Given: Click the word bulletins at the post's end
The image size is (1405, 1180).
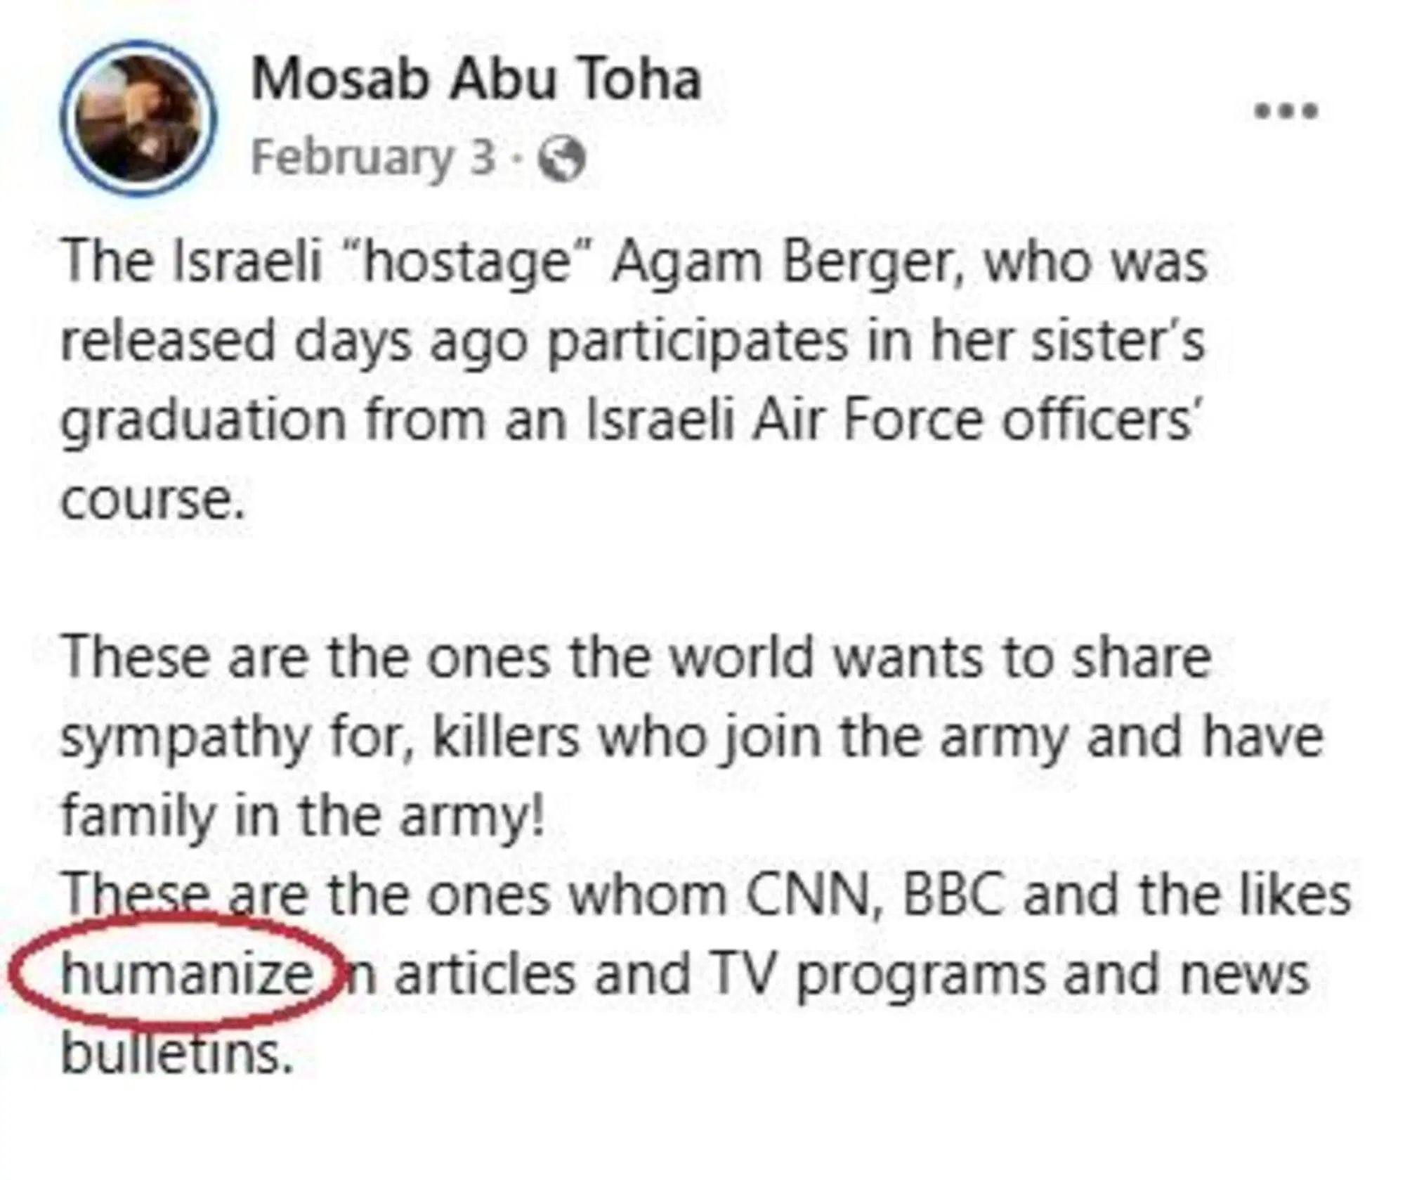Looking at the screenshot, I should coord(176,1053).
